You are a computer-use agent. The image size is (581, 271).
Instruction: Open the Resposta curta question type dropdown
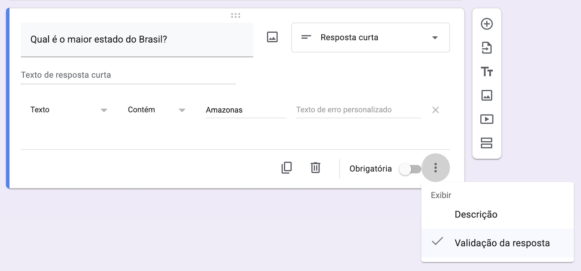[370, 38]
